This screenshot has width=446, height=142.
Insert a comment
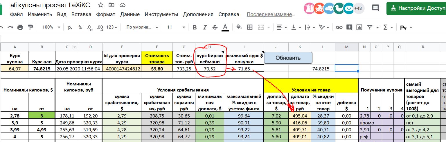tap(349, 27)
